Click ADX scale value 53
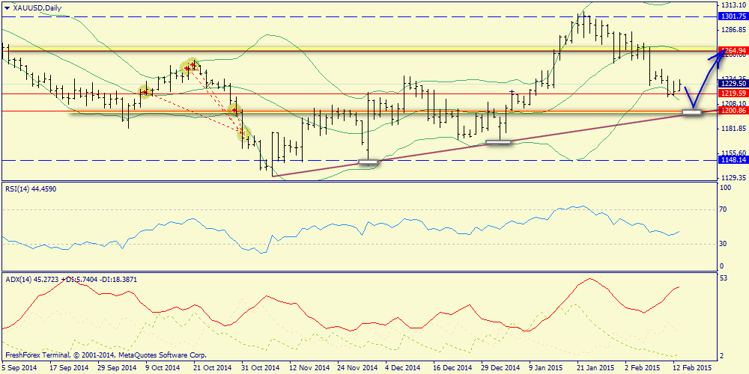 pyautogui.click(x=724, y=278)
